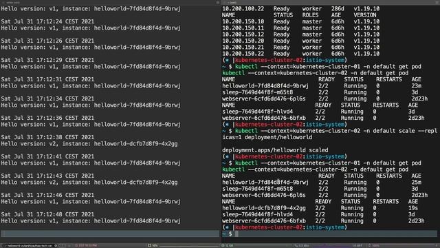This screenshot has height=248, width=440.
Task: Select timestamp 'Sat Jul 31 17:12:24 CEST 2021'
Action: (x=47, y=21)
